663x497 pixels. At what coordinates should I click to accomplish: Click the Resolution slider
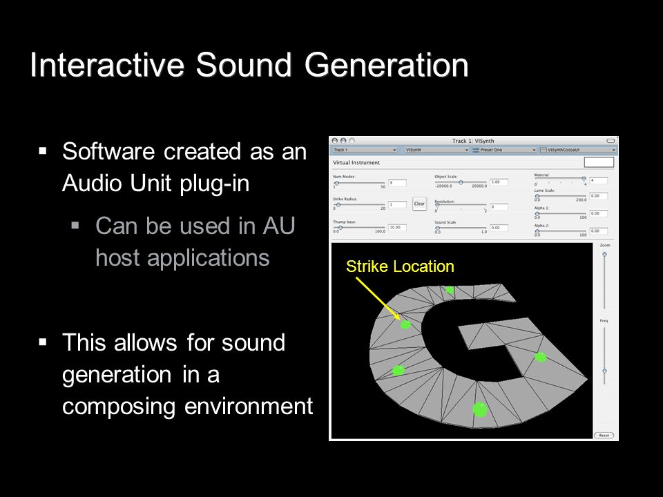461,206
